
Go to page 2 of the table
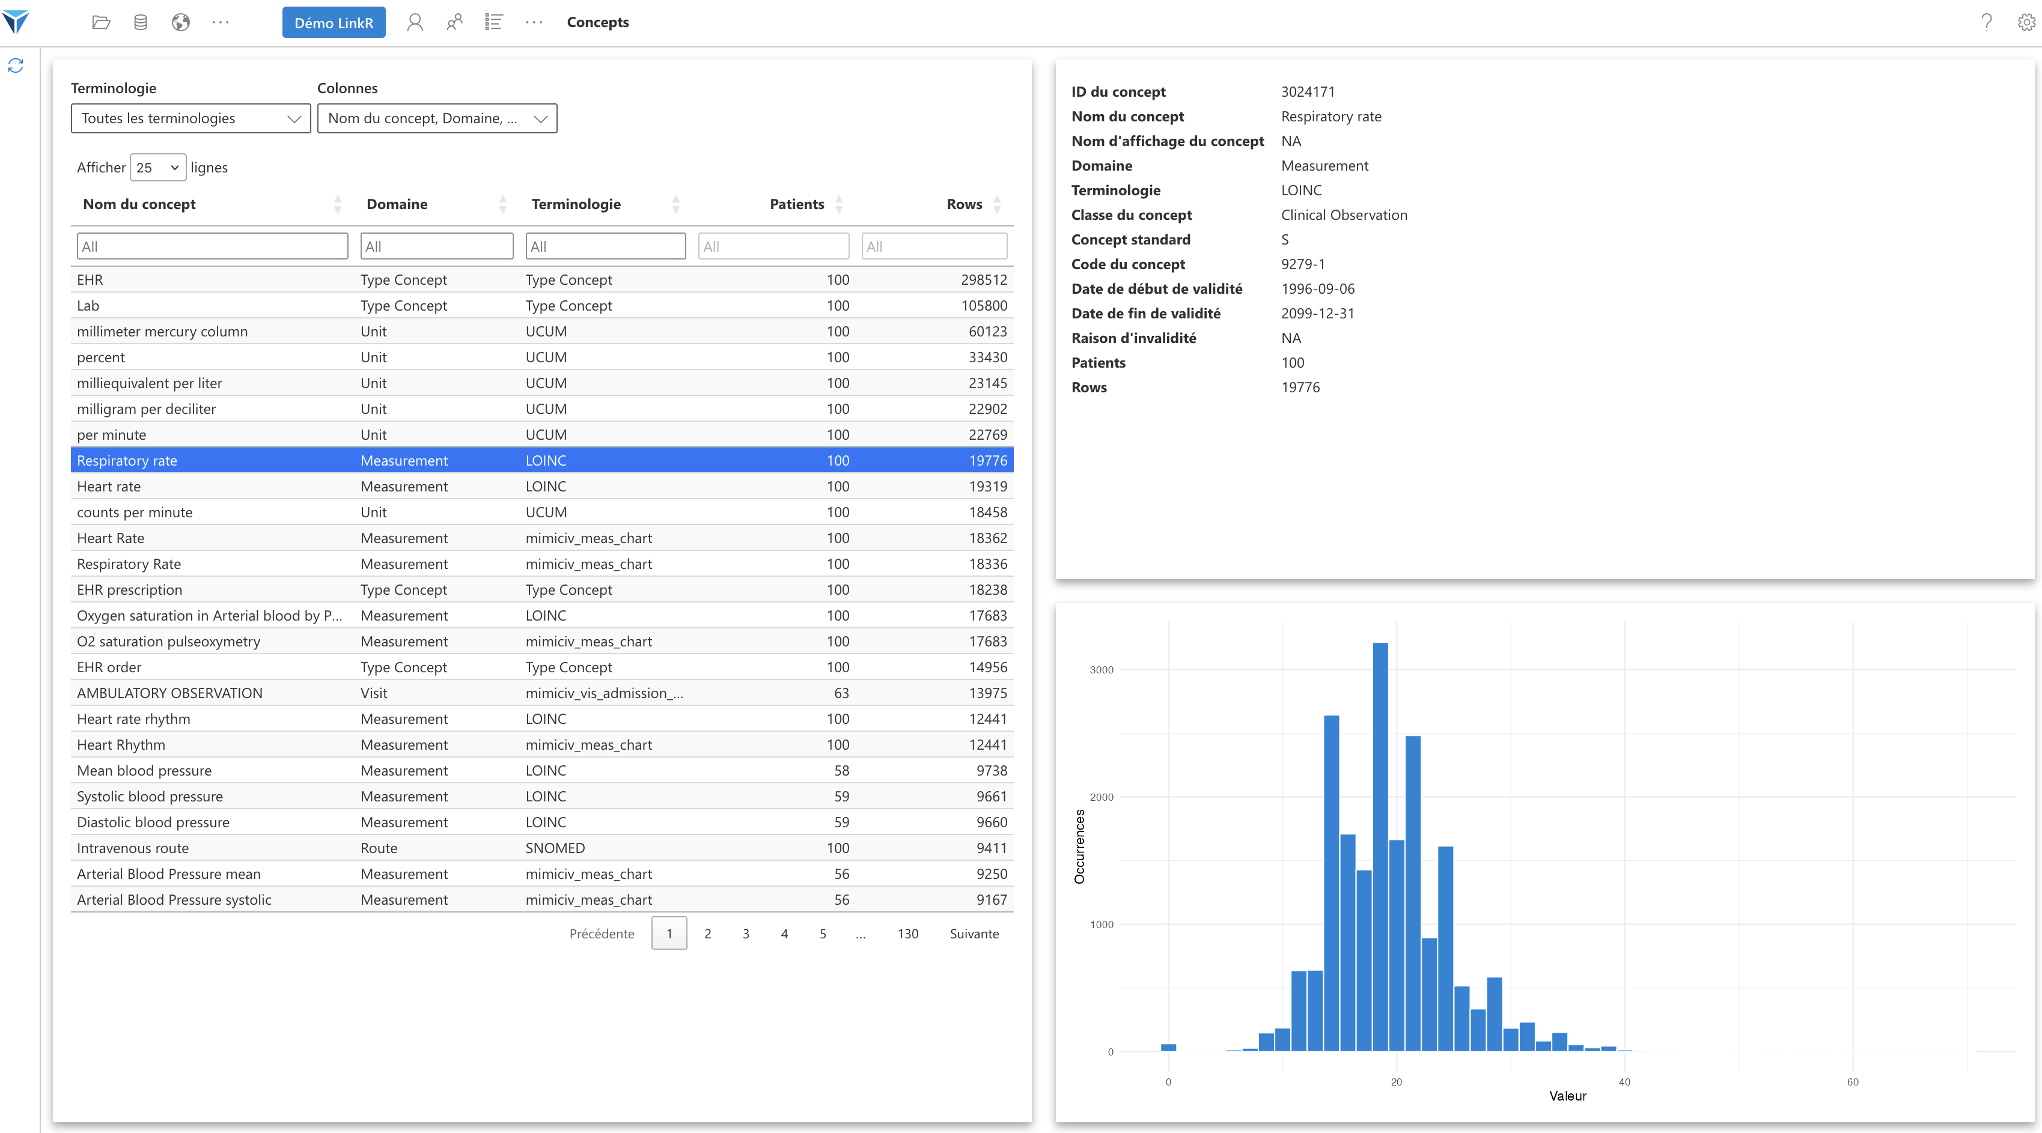[708, 934]
